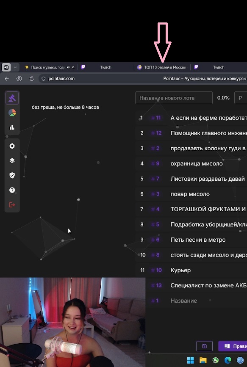Open the layers stack icon in sidebar
The width and height of the screenshot is (247, 367).
click(12, 160)
